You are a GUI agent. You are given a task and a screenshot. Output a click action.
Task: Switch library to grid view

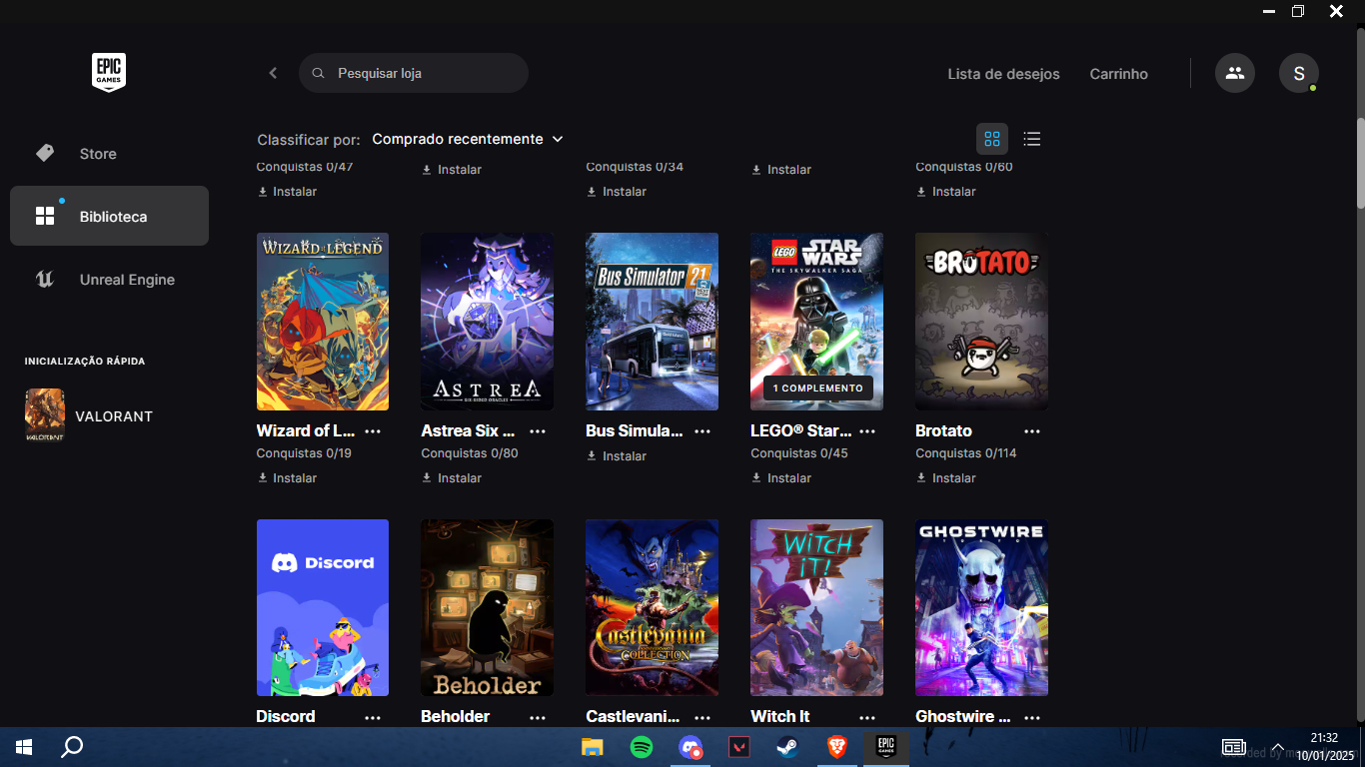point(992,139)
